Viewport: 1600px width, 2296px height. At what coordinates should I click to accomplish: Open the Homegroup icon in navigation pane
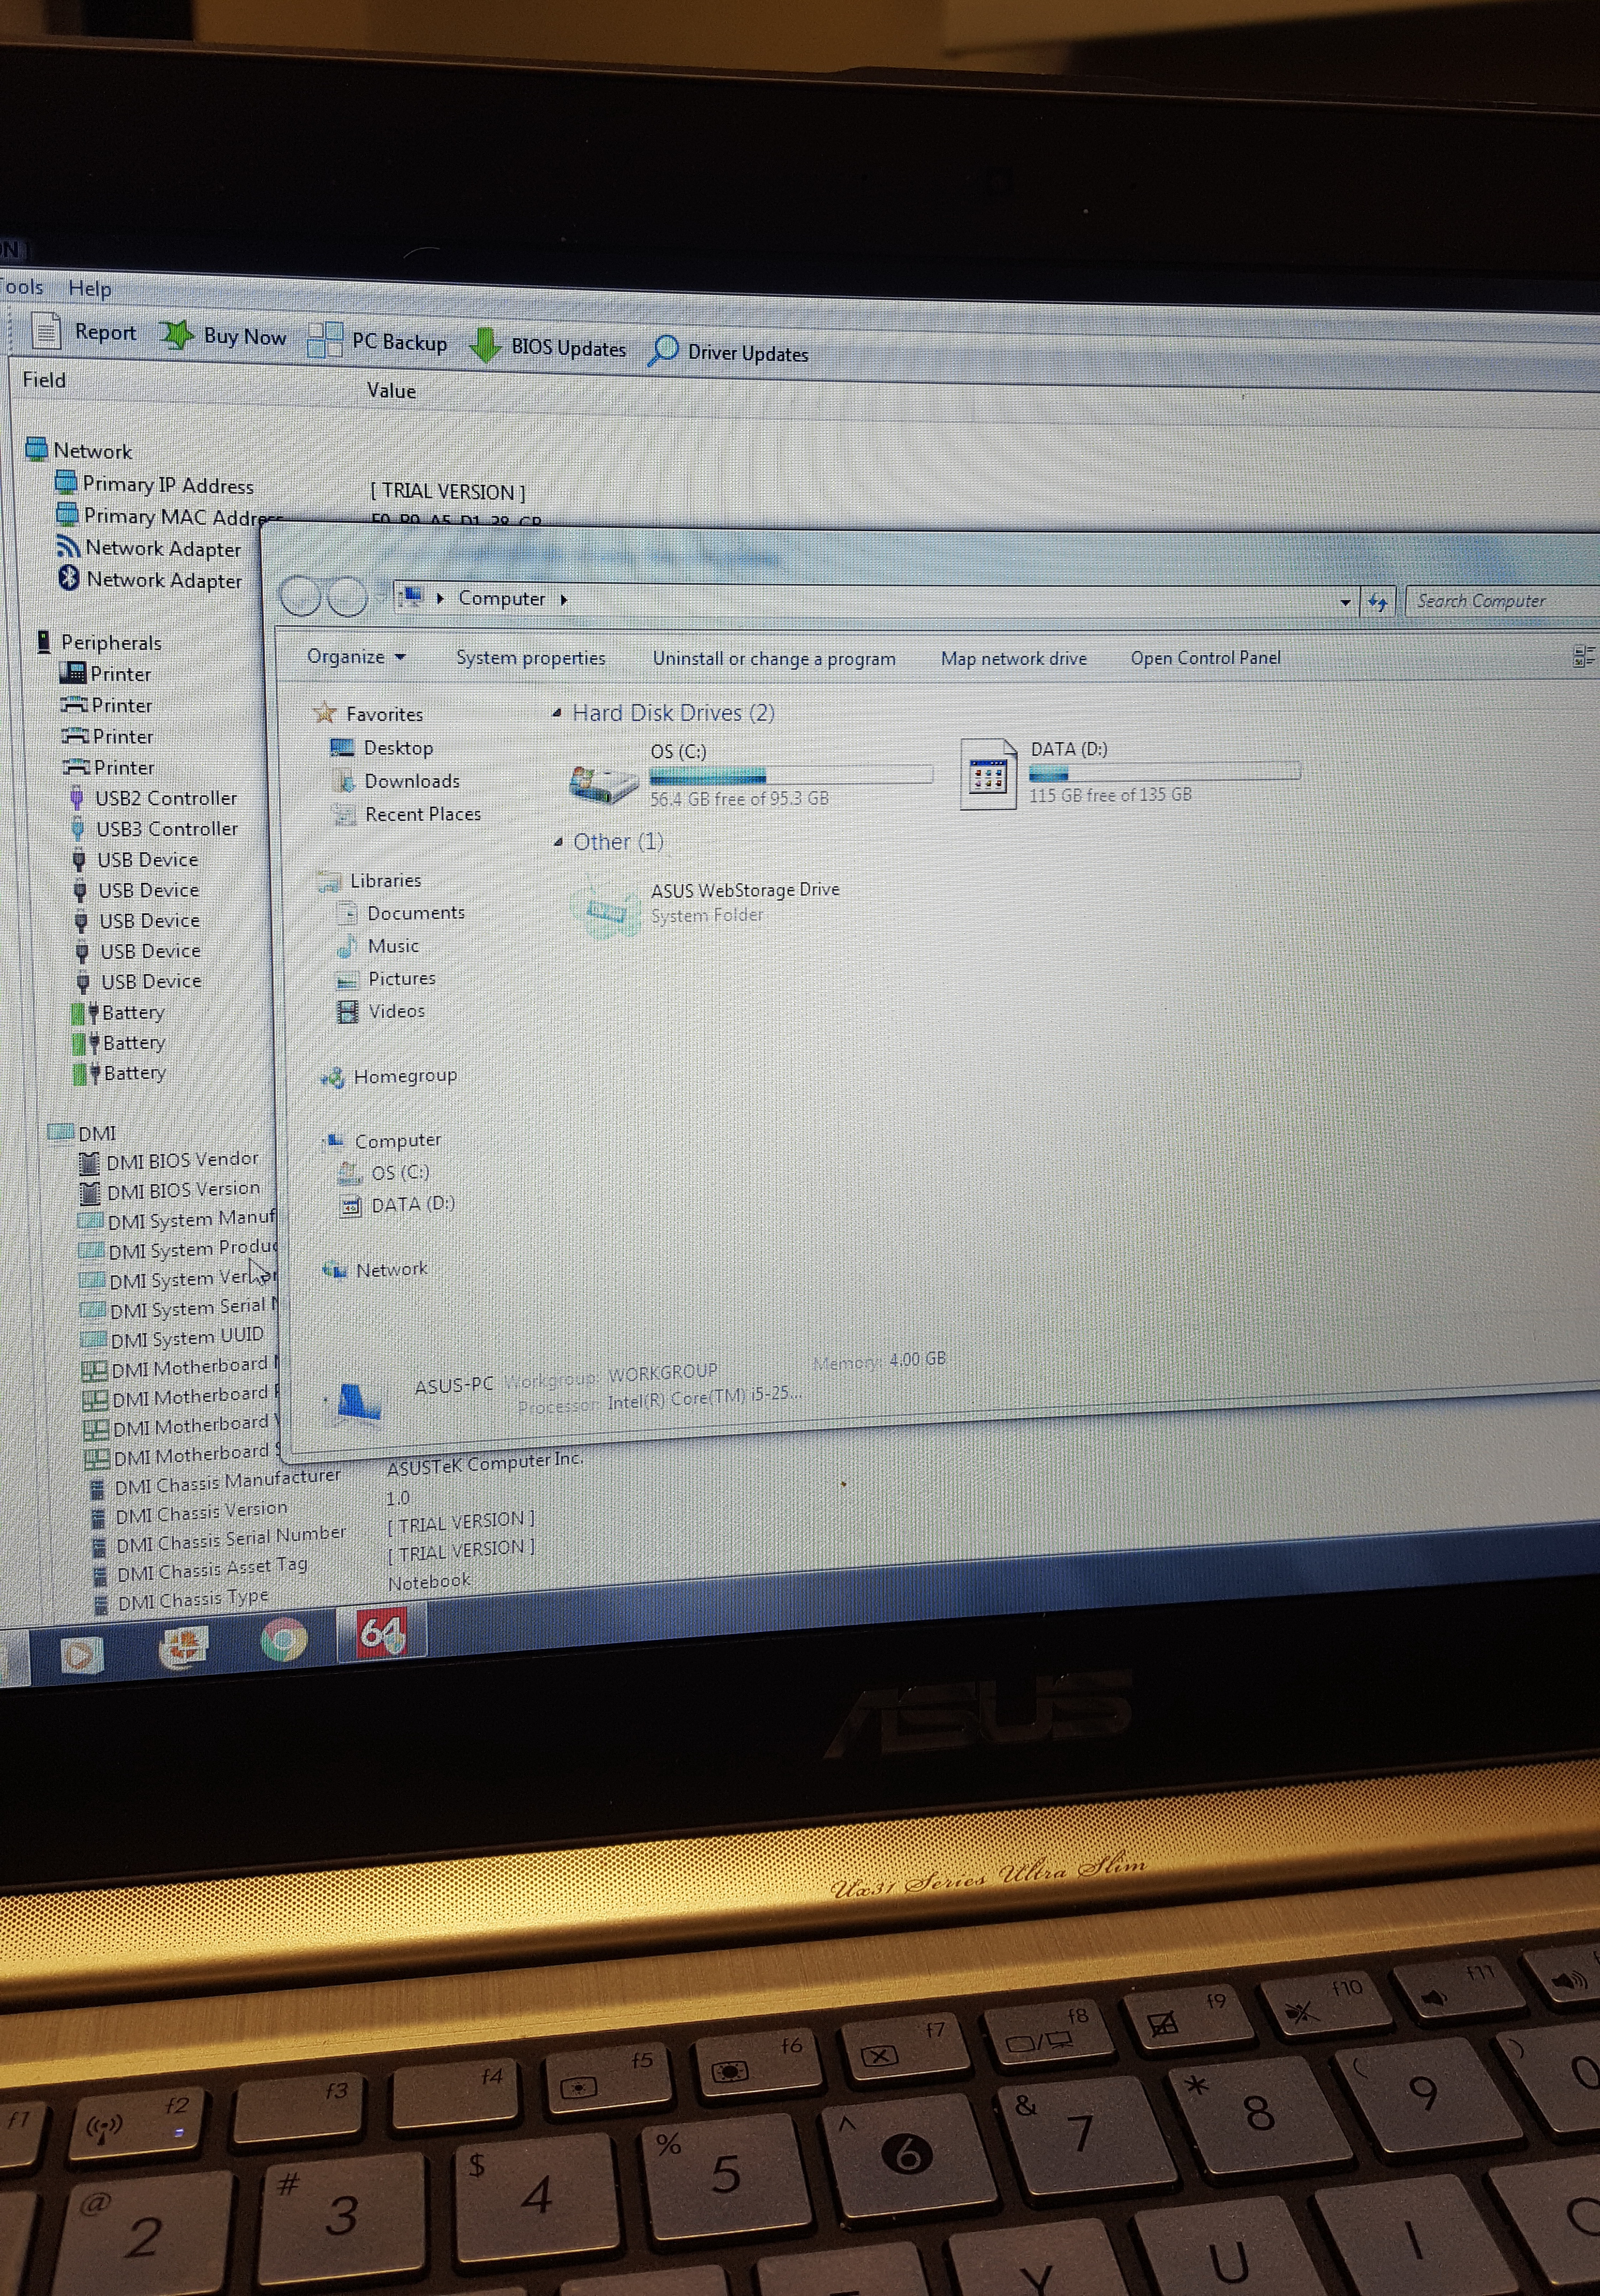click(332, 1077)
